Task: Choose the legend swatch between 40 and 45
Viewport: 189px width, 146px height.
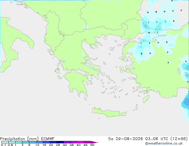Action: (x=81, y=142)
